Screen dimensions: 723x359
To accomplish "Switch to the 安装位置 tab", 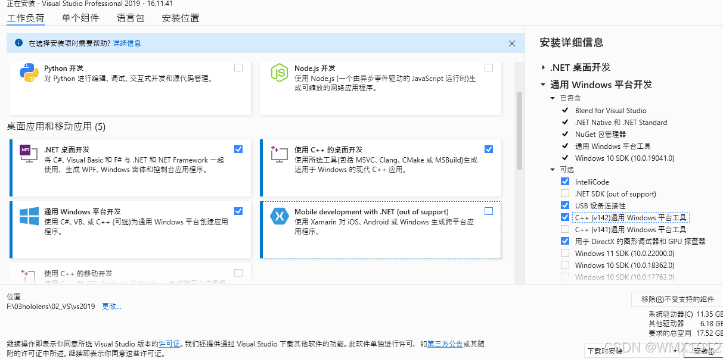I will coord(181,18).
